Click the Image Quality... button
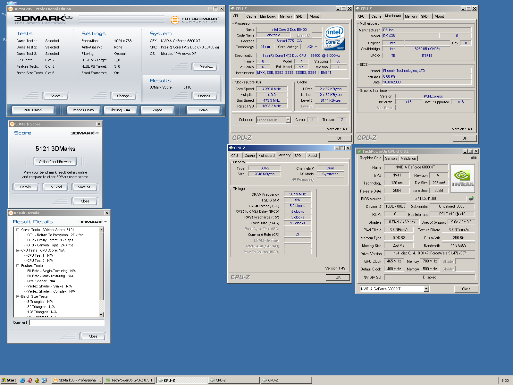The width and height of the screenshot is (513, 385). (84, 110)
